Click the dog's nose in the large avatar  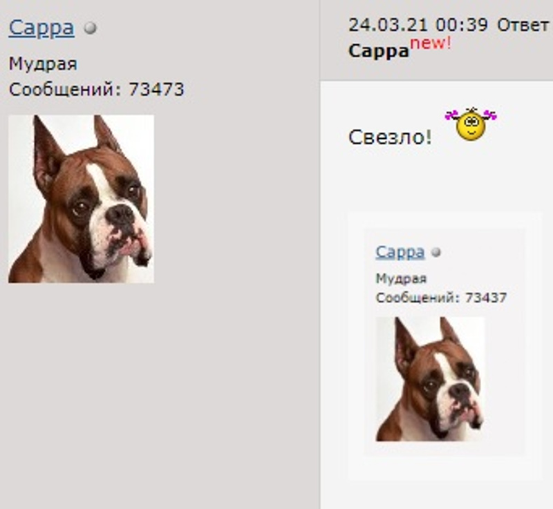pos(121,215)
